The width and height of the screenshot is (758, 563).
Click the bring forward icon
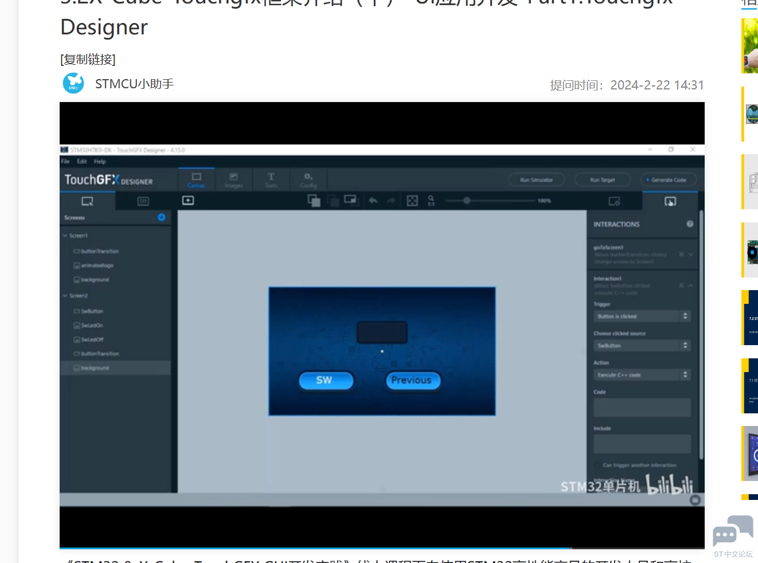[314, 200]
